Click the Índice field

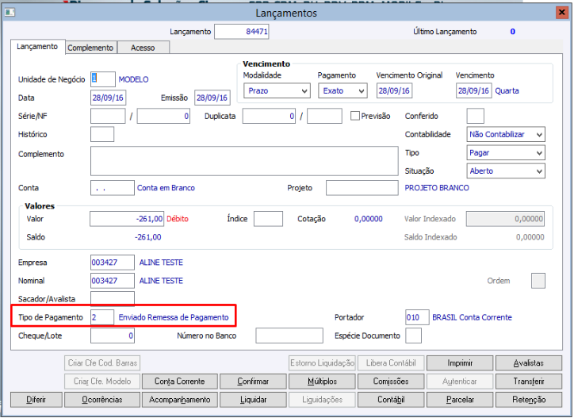[268, 219]
